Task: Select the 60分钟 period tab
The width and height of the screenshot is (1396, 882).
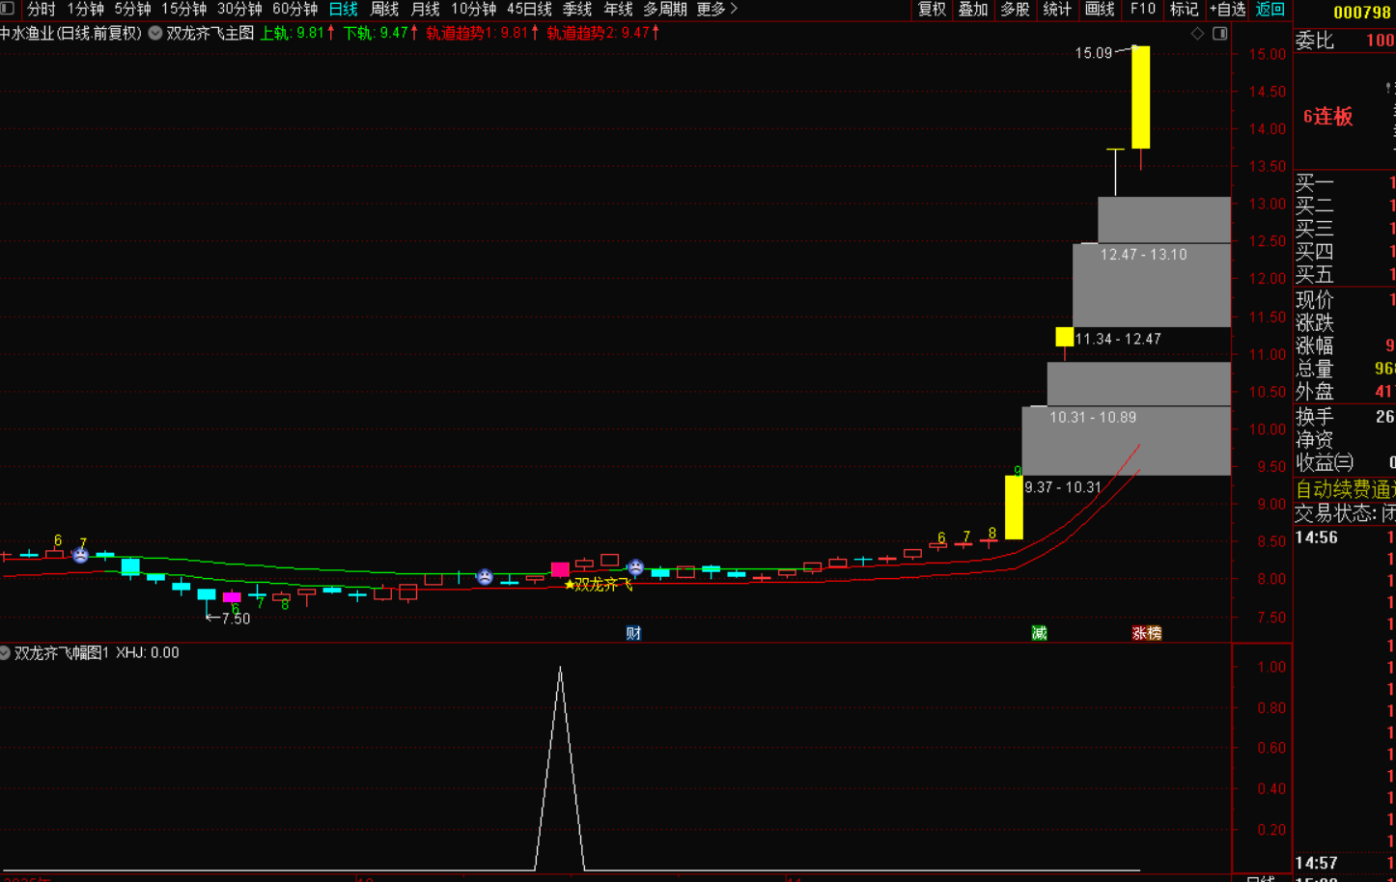Action: coord(294,9)
